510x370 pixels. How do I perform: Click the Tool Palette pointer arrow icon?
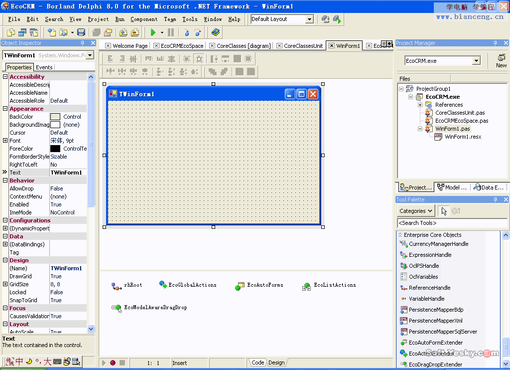tap(444, 211)
